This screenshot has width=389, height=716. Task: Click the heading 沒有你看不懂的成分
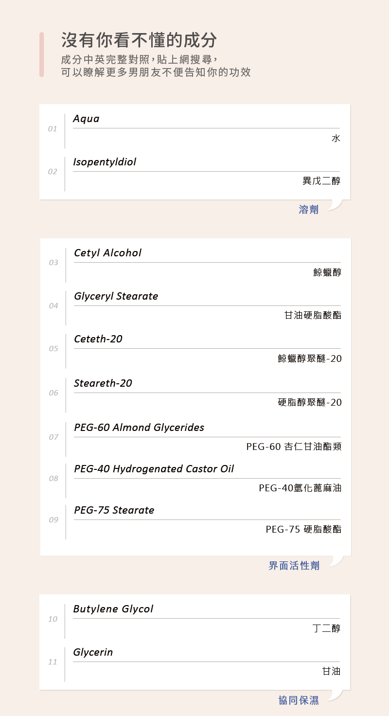139,40
